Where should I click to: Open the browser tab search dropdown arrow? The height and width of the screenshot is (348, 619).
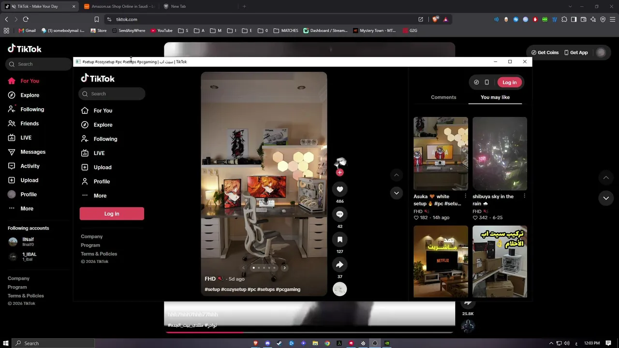[x=570, y=6]
